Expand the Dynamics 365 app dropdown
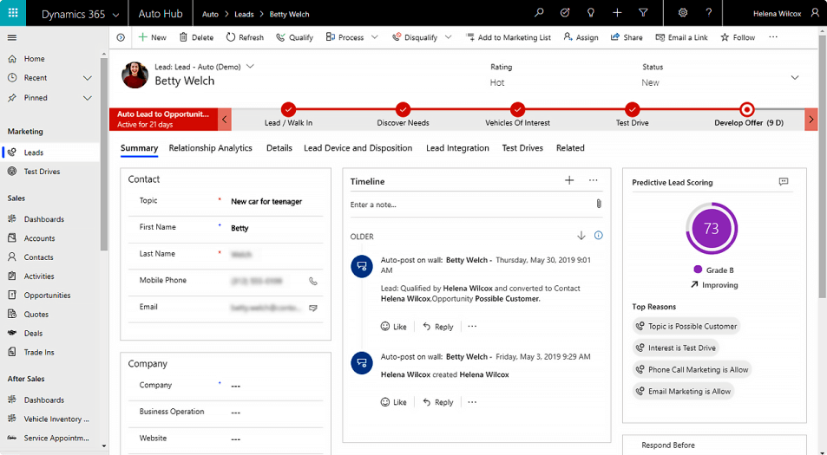Image resolution: width=827 pixels, height=455 pixels. 116,15
